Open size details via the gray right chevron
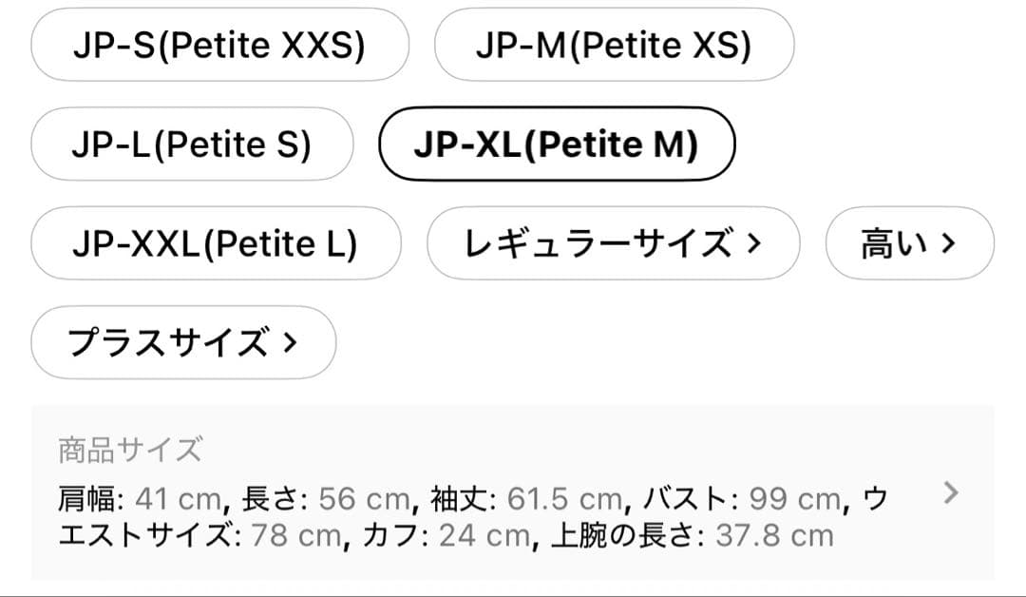Image resolution: width=1026 pixels, height=597 pixels. click(x=951, y=492)
